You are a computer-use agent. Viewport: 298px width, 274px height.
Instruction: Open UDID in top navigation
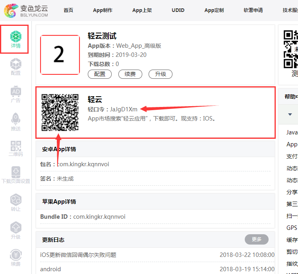coord(178,10)
